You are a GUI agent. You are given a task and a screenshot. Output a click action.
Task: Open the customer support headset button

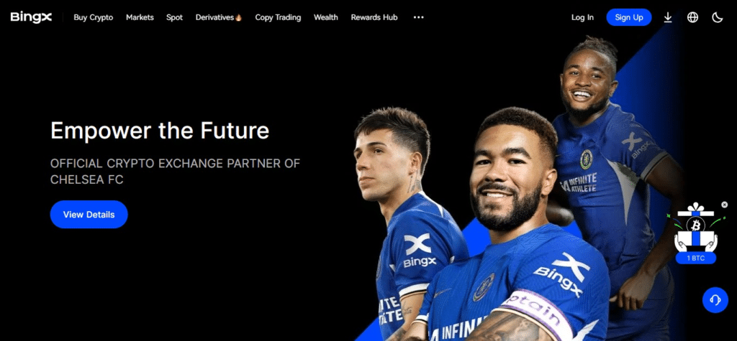pos(715,300)
